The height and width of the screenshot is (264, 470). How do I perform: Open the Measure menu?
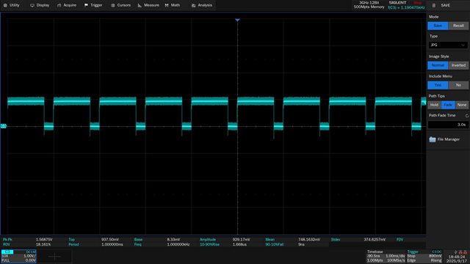[x=148, y=5]
